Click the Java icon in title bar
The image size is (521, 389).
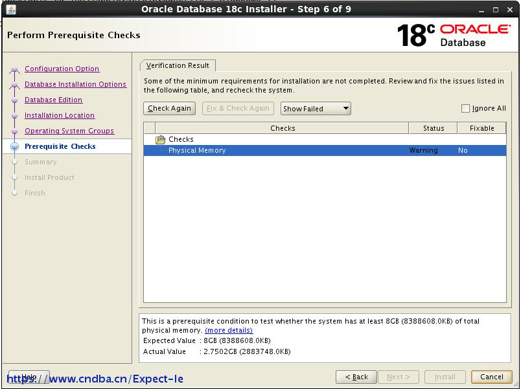point(10,9)
